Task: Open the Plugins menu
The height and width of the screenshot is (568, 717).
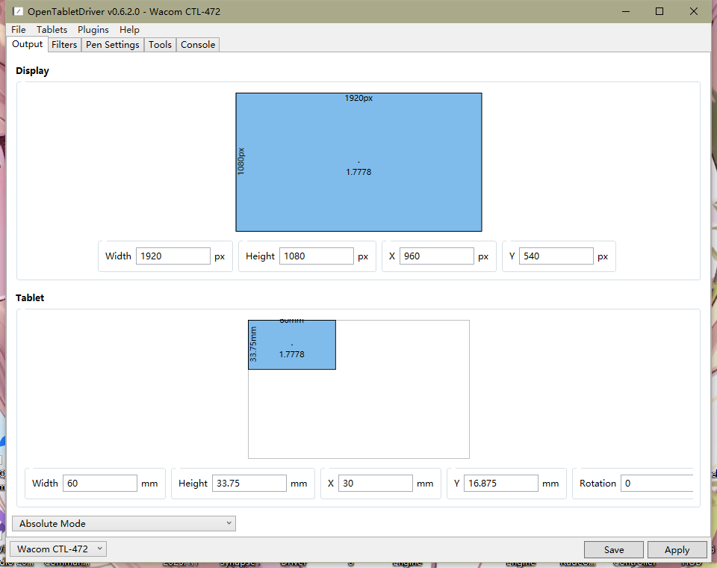Action: point(93,29)
